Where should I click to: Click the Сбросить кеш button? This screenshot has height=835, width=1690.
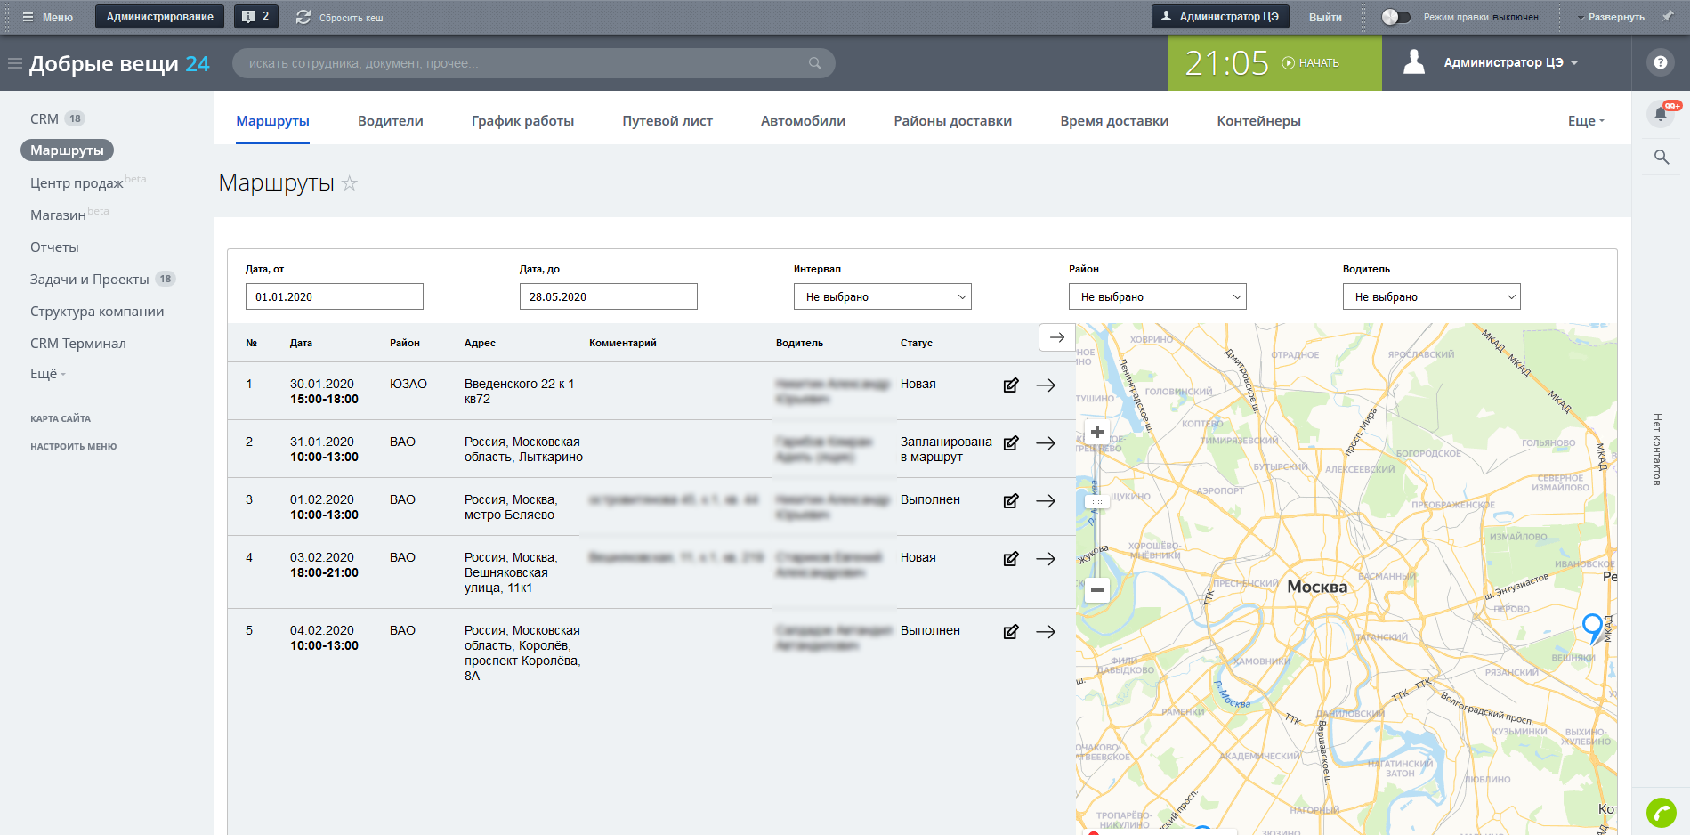tap(340, 17)
